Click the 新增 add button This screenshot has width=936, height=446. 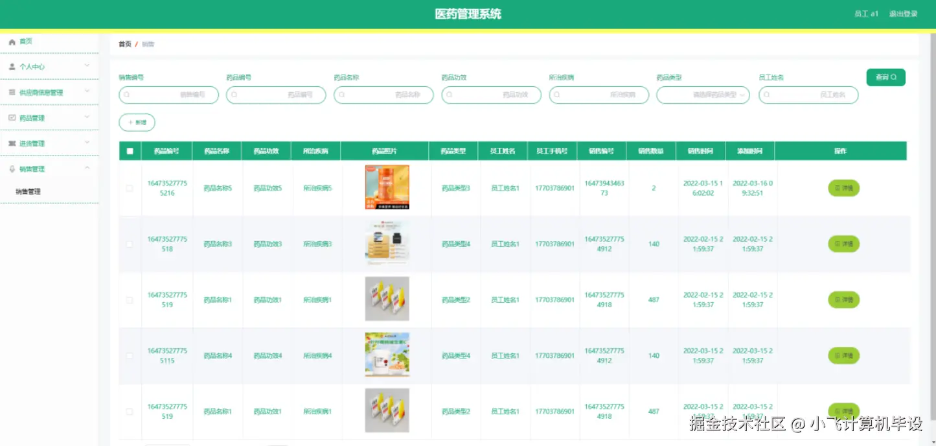click(137, 122)
